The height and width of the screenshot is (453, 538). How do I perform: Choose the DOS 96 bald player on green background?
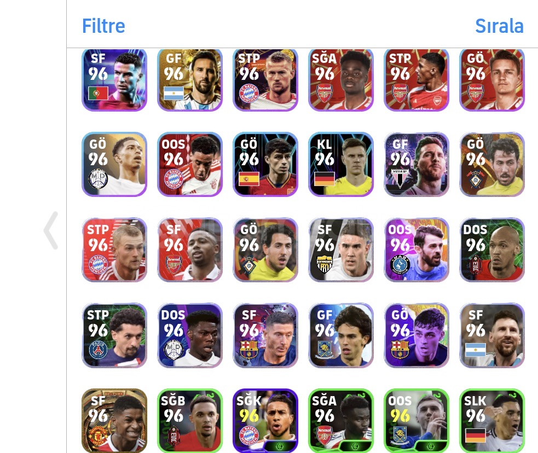491,249
